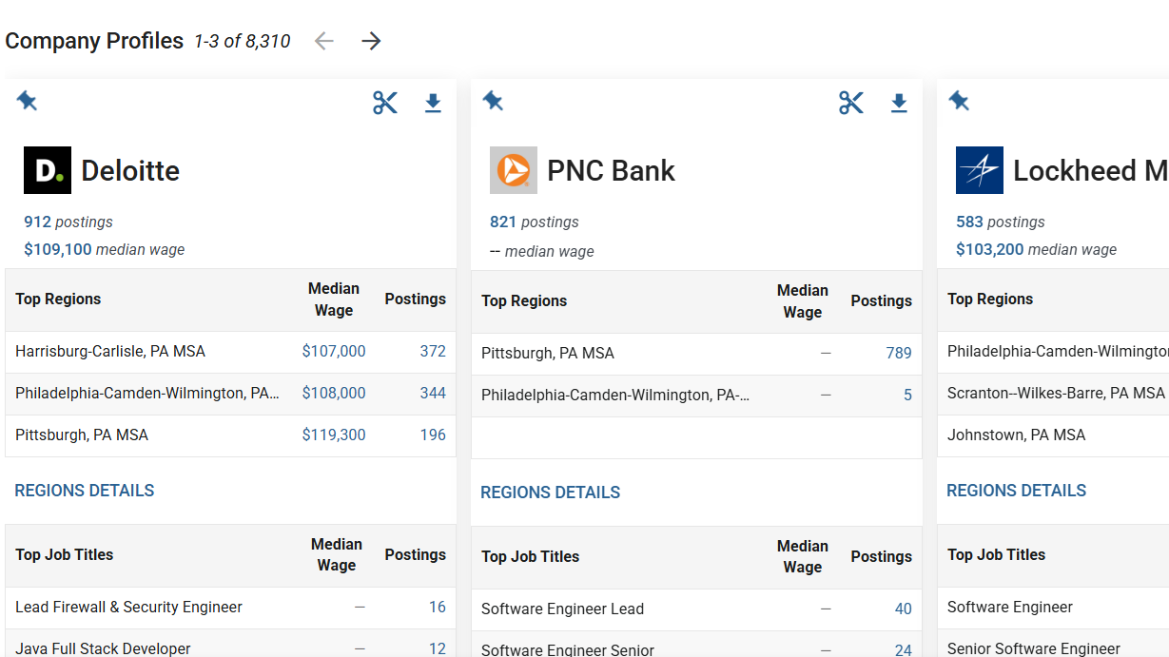Click Deloitte's $109,100 median wage
This screenshot has height=657, width=1169.
pyautogui.click(x=58, y=249)
